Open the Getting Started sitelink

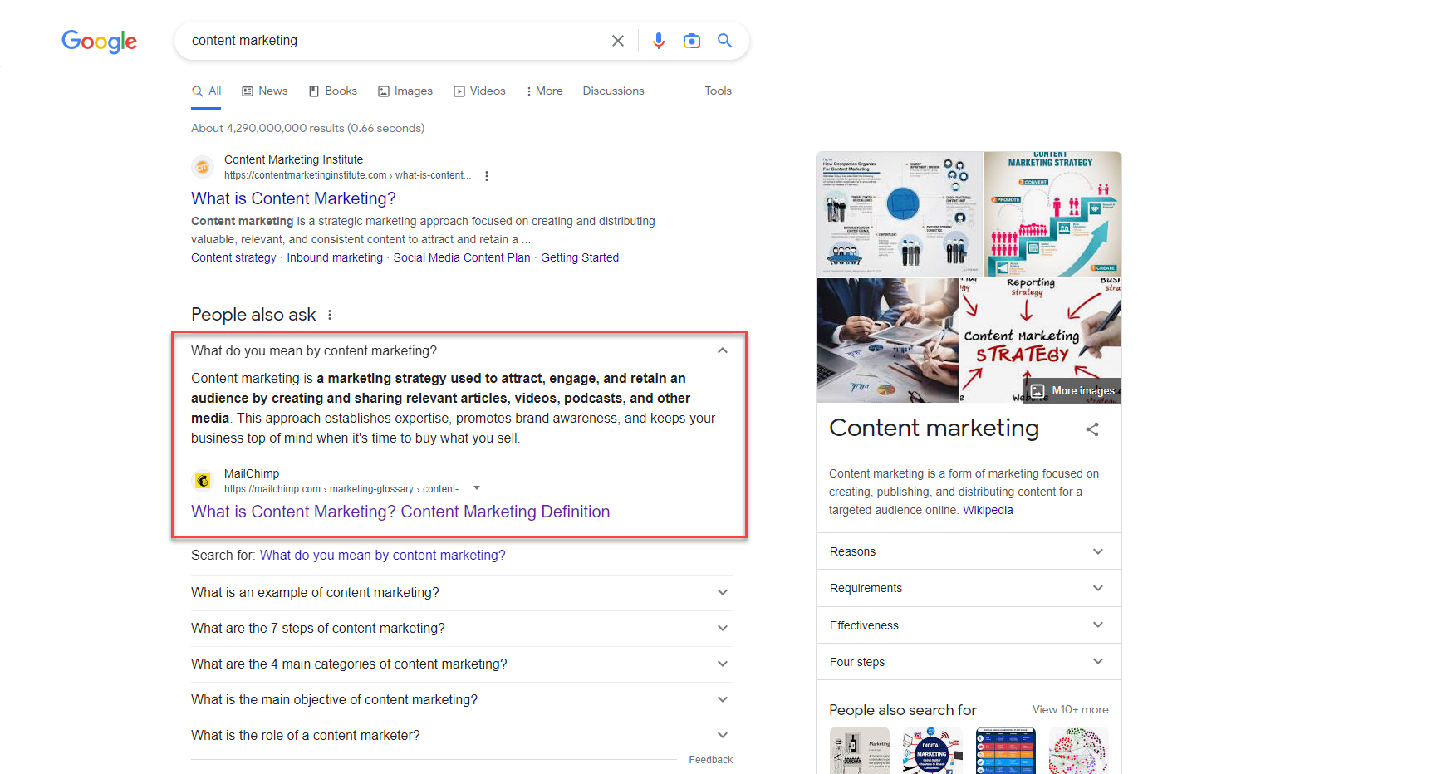pyautogui.click(x=580, y=258)
